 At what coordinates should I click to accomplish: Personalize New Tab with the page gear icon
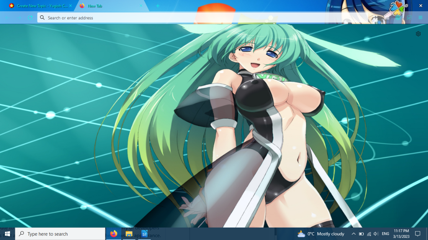[418, 34]
